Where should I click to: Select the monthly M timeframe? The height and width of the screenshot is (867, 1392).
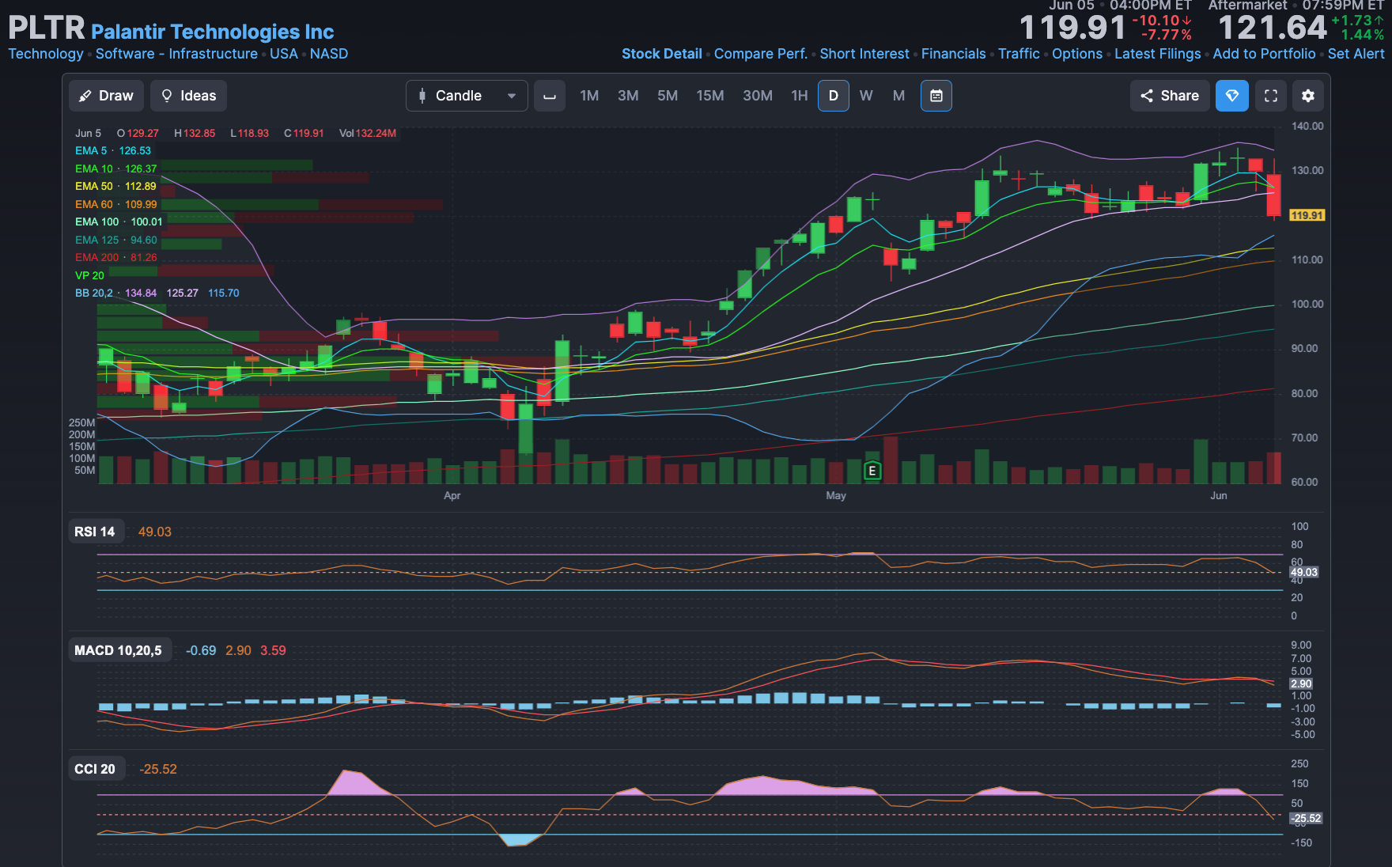click(x=898, y=96)
